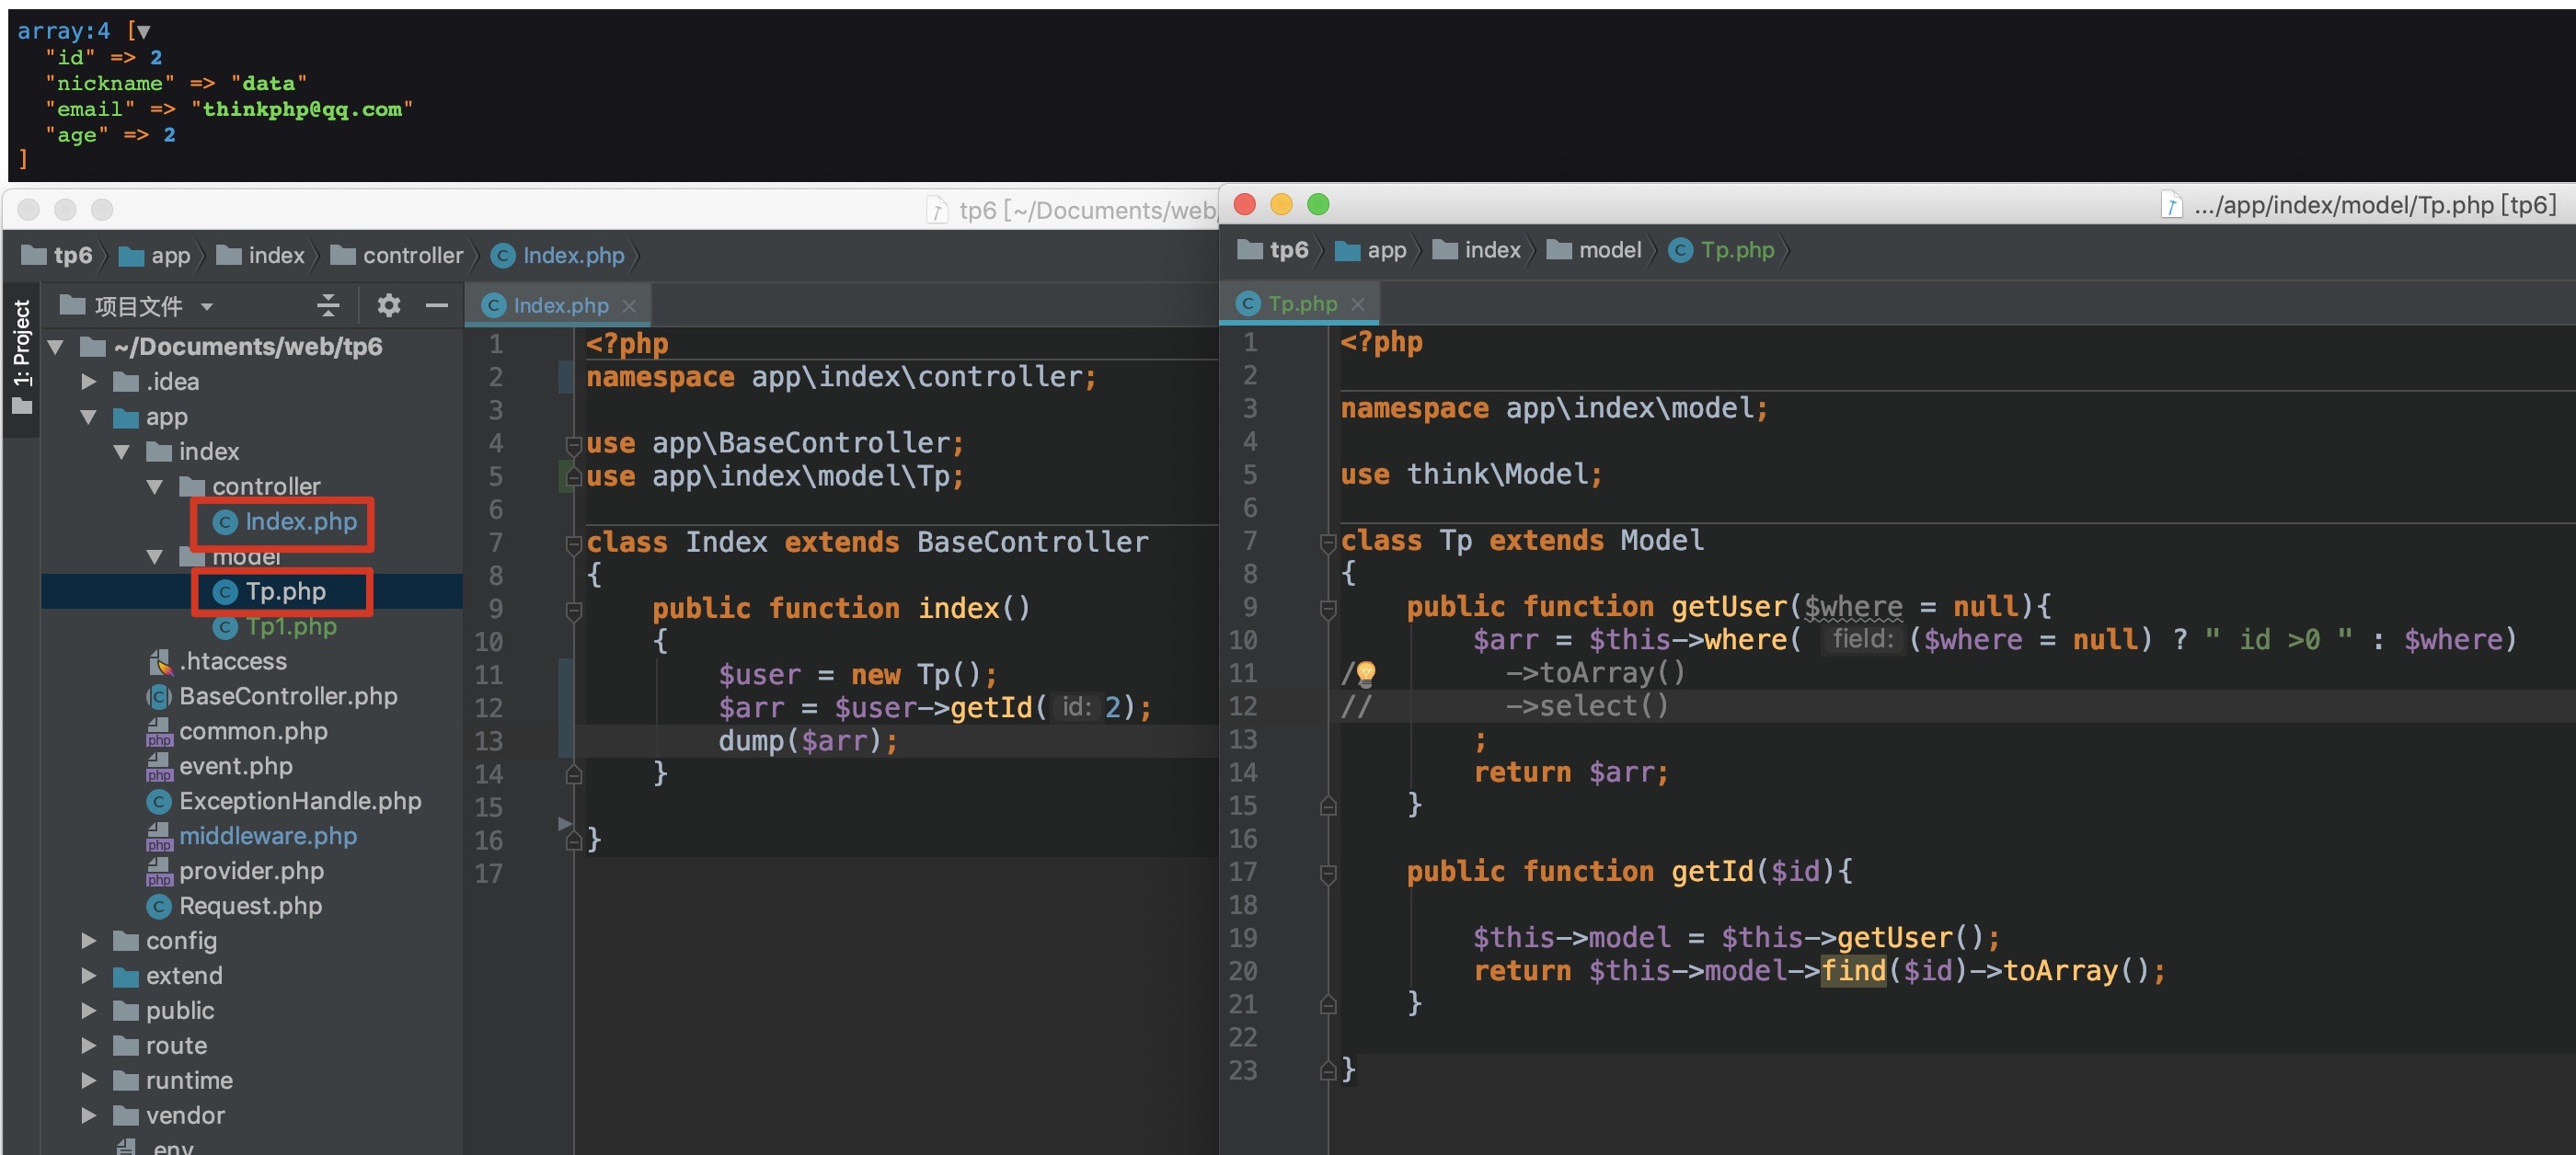
Task: Open the .htaccess file
Action: (218, 661)
